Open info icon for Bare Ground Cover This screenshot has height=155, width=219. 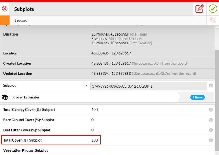(x=211, y=120)
